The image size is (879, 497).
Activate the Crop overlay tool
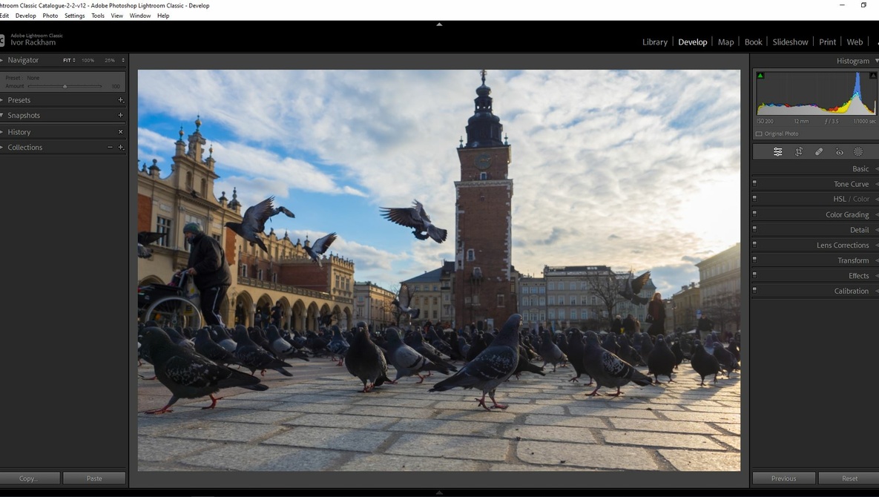(x=799, y=152)
